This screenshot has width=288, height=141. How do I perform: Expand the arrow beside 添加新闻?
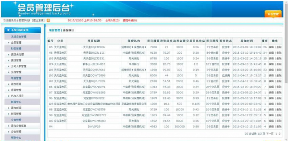click(8, 108)
